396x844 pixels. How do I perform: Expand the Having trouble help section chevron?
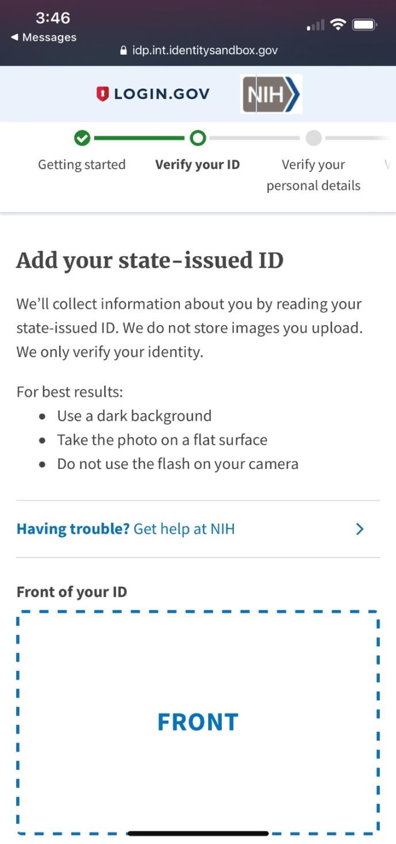pyautogui.click(x=359, y=528)
